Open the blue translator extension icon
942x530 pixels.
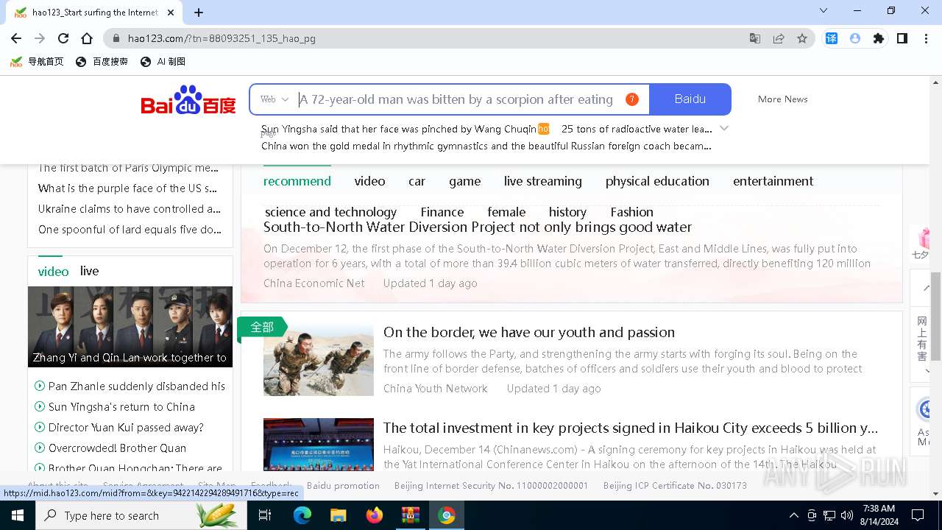832,38
